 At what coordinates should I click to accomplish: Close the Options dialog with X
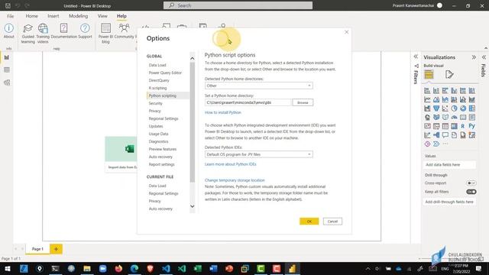coord(346,32)
